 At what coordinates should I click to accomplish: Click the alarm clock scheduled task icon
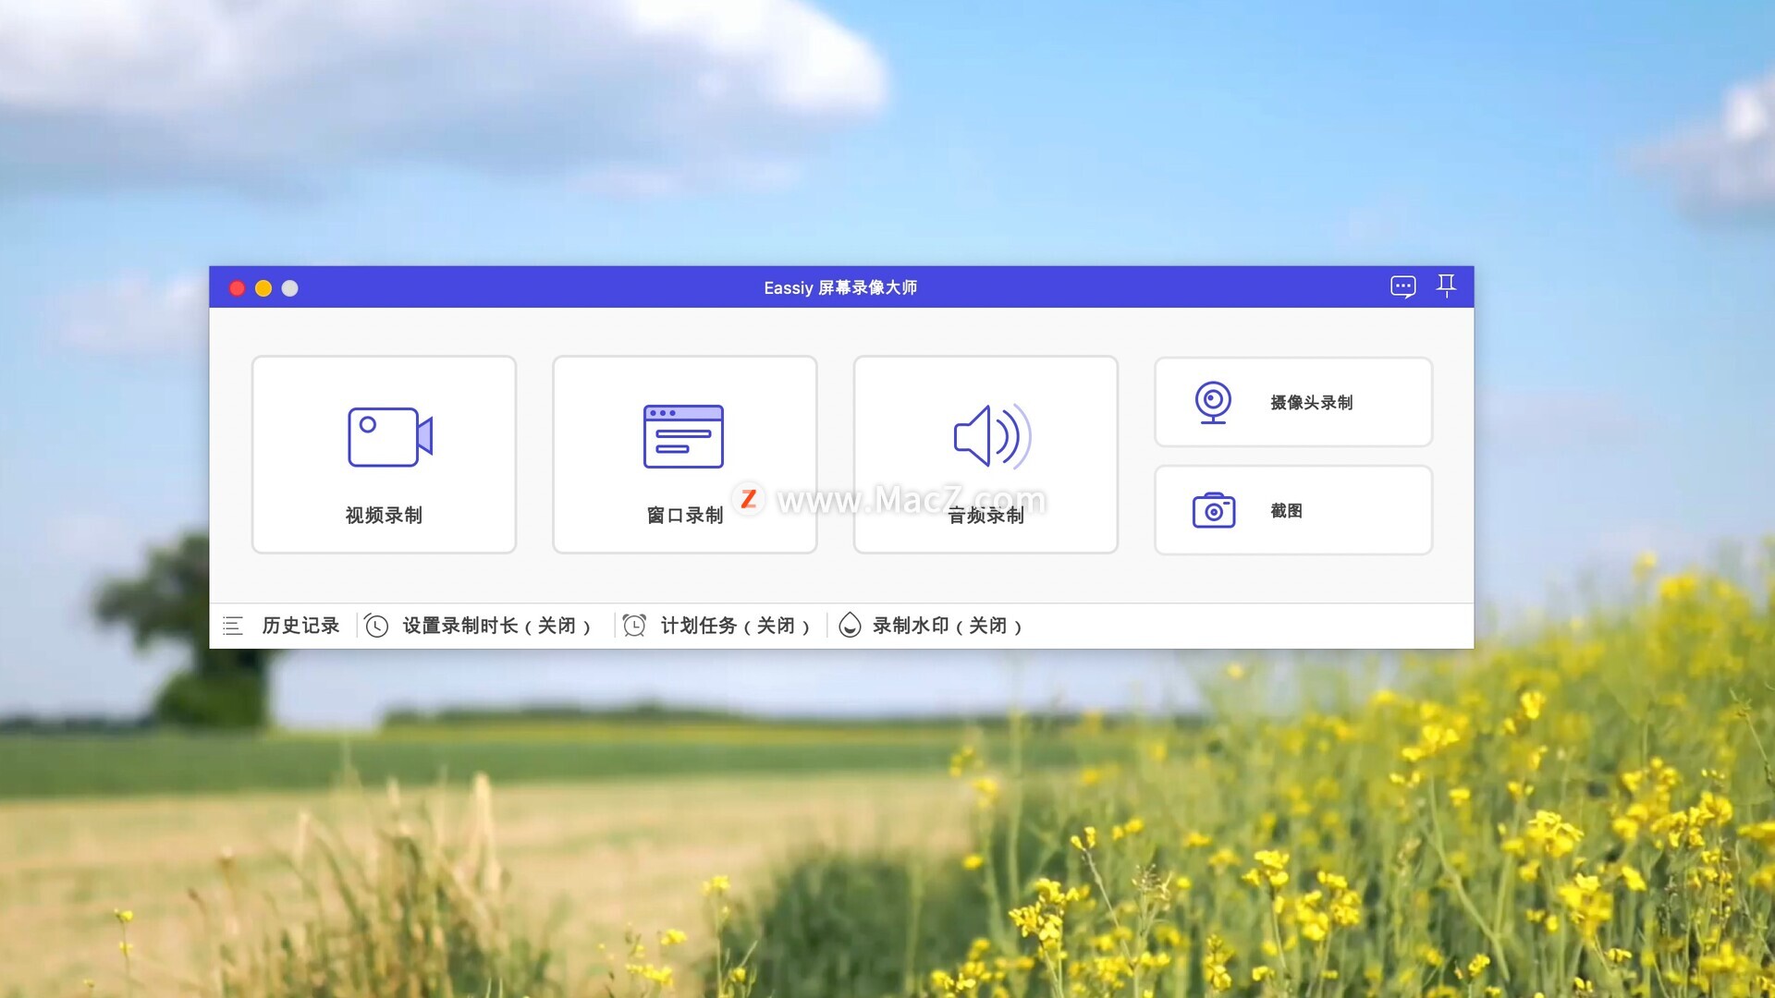[634, 626]
